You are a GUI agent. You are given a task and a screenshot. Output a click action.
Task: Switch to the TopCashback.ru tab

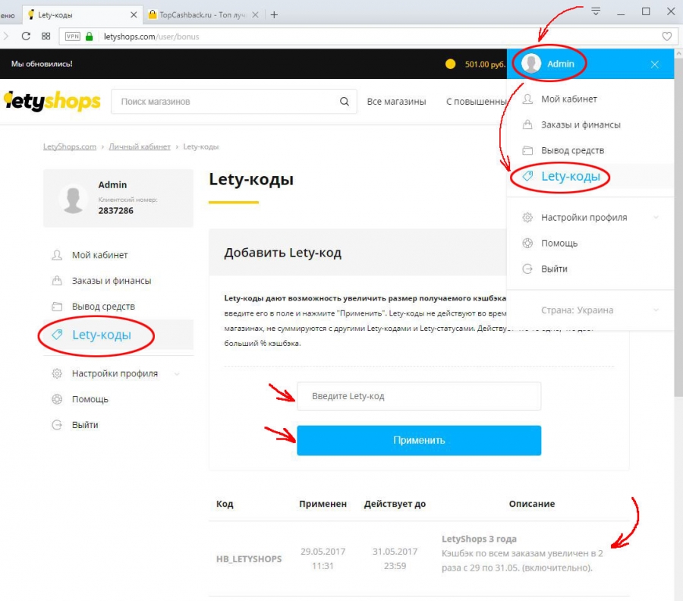[x=202, y=15]
